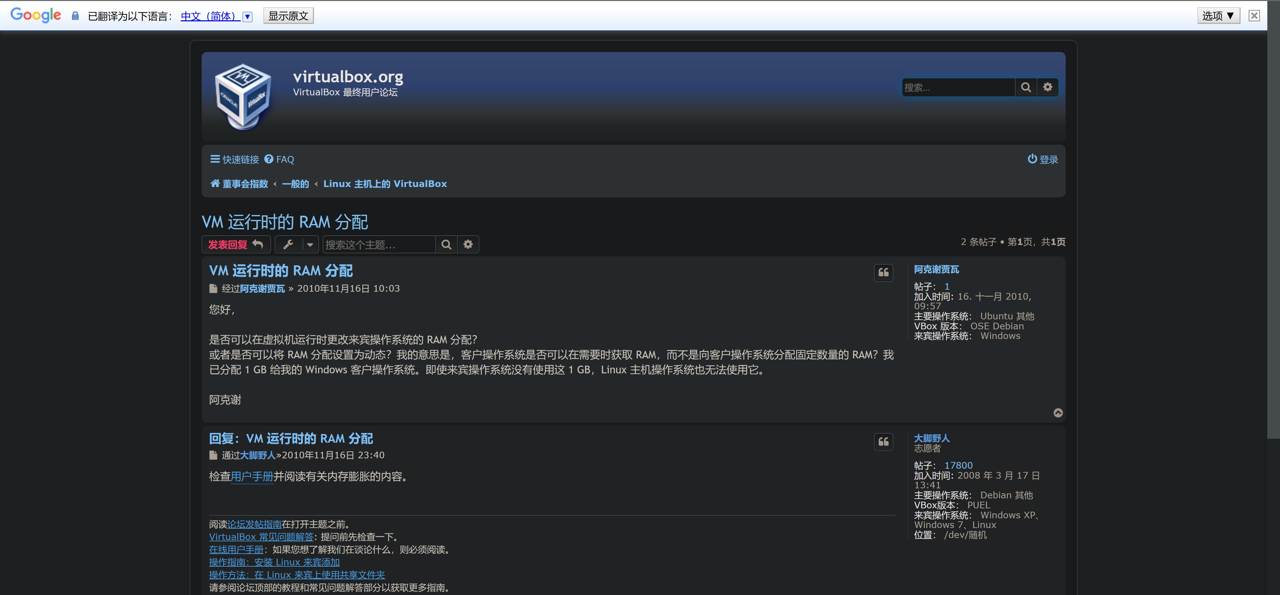The height and width of the screenshot is (595, 1280).
Task: Open the 用户手册 user manual link
Action: (252, 477)
